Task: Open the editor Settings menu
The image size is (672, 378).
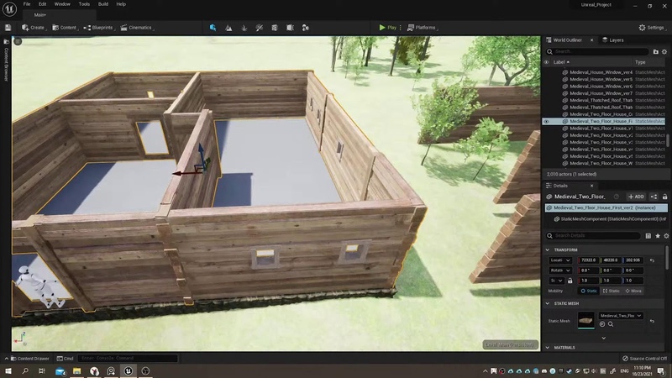Action: [x=651, y=28]
